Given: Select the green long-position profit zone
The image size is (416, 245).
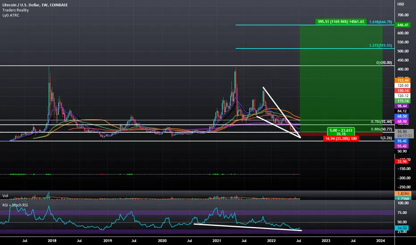Looking at the screenshot, I should click(x=341, y=78).
